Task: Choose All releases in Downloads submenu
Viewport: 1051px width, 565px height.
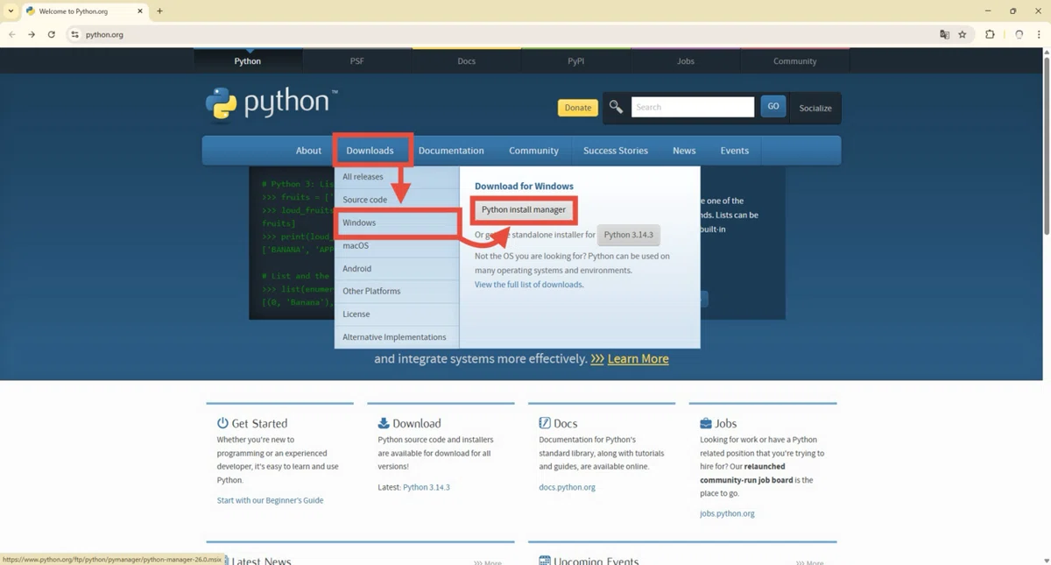Action: pyautogui.click(x=397, y=177)
